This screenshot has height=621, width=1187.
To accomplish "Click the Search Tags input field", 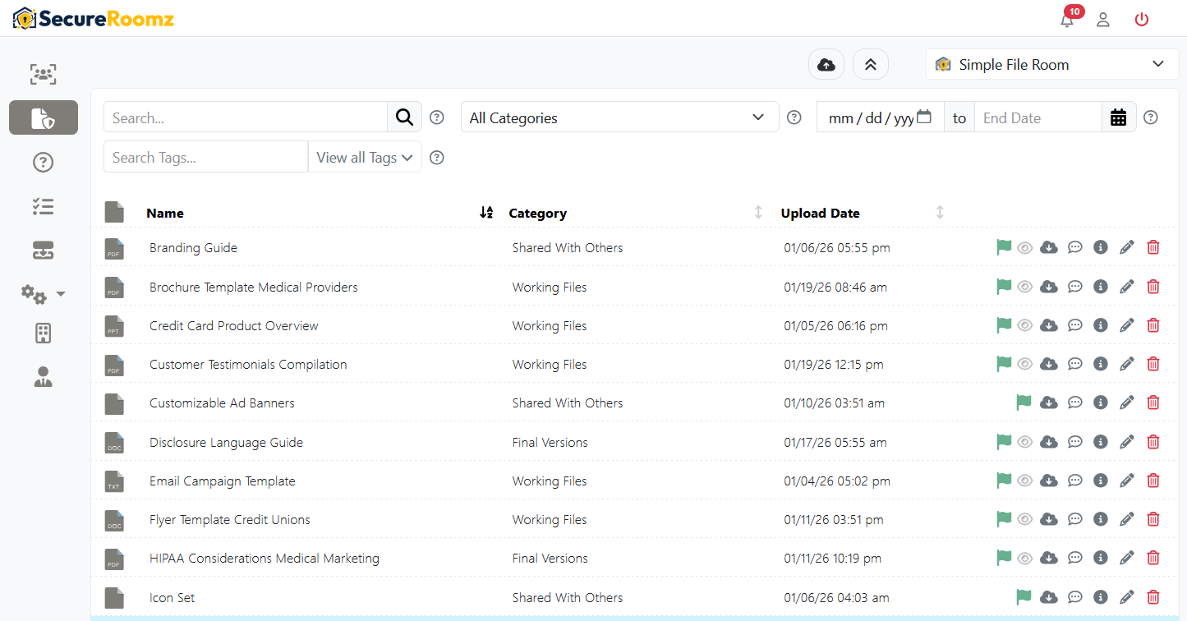I will [205, 157].
